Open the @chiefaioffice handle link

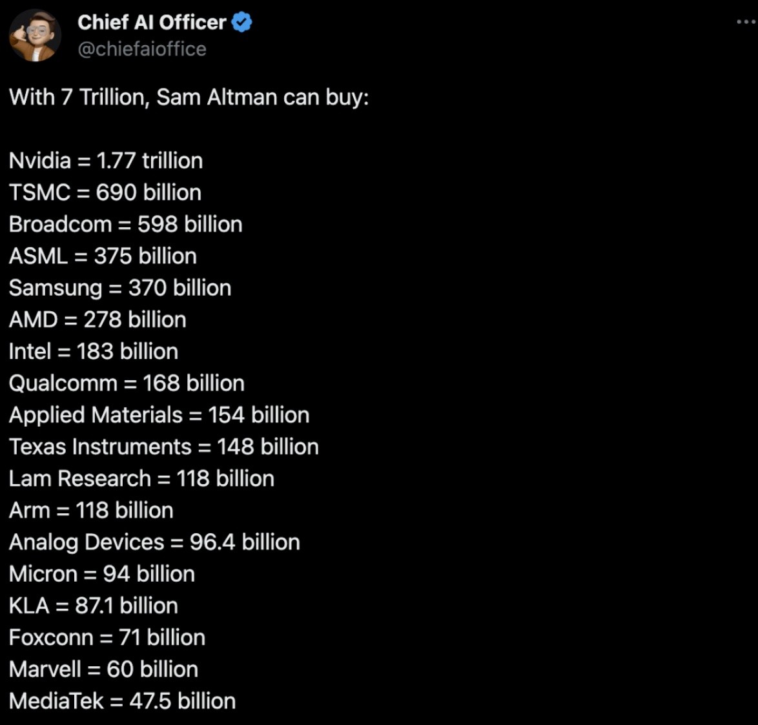[142, 49]
